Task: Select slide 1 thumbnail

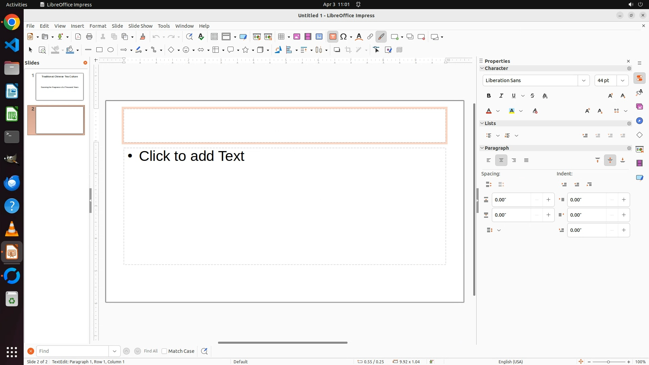Action: pos(60,87)
